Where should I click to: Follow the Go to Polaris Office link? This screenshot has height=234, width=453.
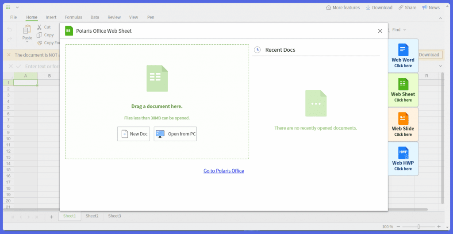coord(223,171)
